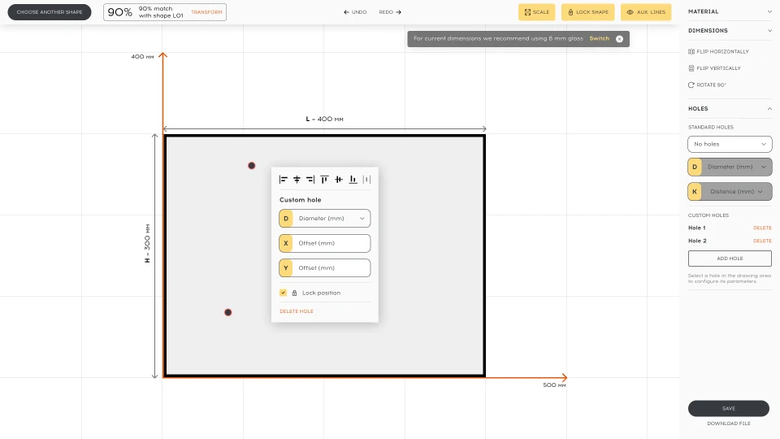
Task: Open the sidebar Distance (mm) dropdown
Action: pyautogui.click(x=730, y=192)
